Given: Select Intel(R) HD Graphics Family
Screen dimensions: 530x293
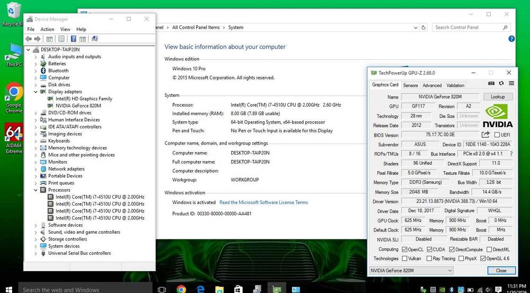Looking at the screenshot, I should 84,99.
